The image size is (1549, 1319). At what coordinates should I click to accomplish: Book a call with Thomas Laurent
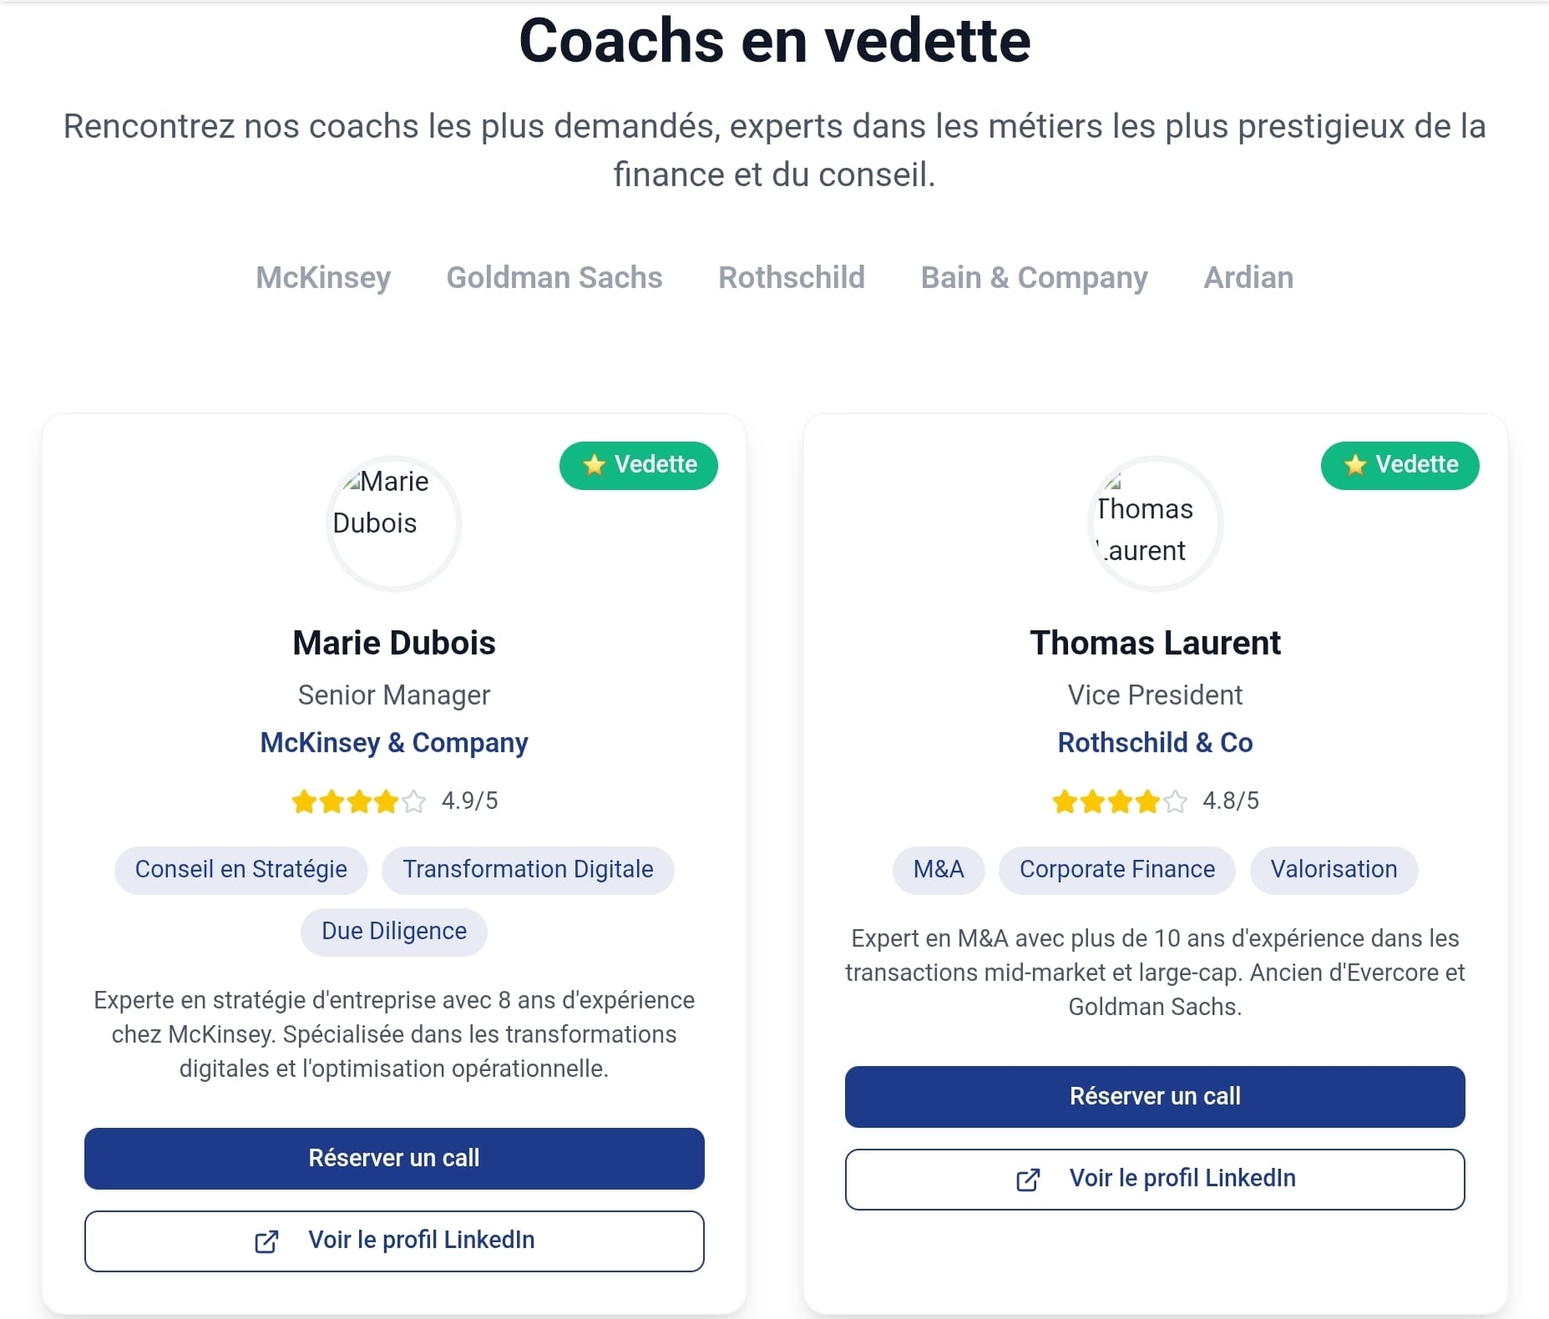1155,1097
